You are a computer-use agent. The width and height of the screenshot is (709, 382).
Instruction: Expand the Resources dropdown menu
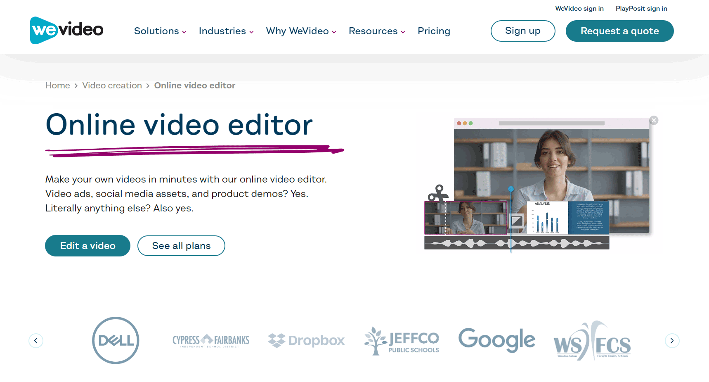click(x=377, y=31)
